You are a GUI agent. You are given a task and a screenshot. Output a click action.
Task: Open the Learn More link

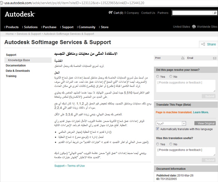(x=201, y=112)
